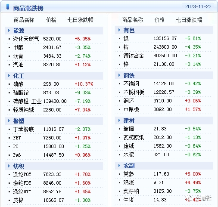Open the 钢铁 category heading
The image size is (218, 207).
tap(129, 75)
